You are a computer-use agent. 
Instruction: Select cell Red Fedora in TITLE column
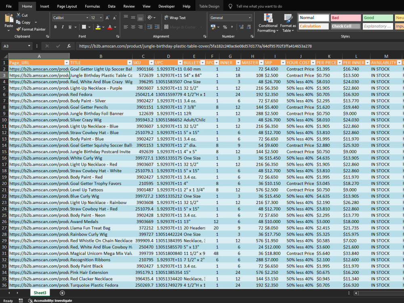point(101,94)
